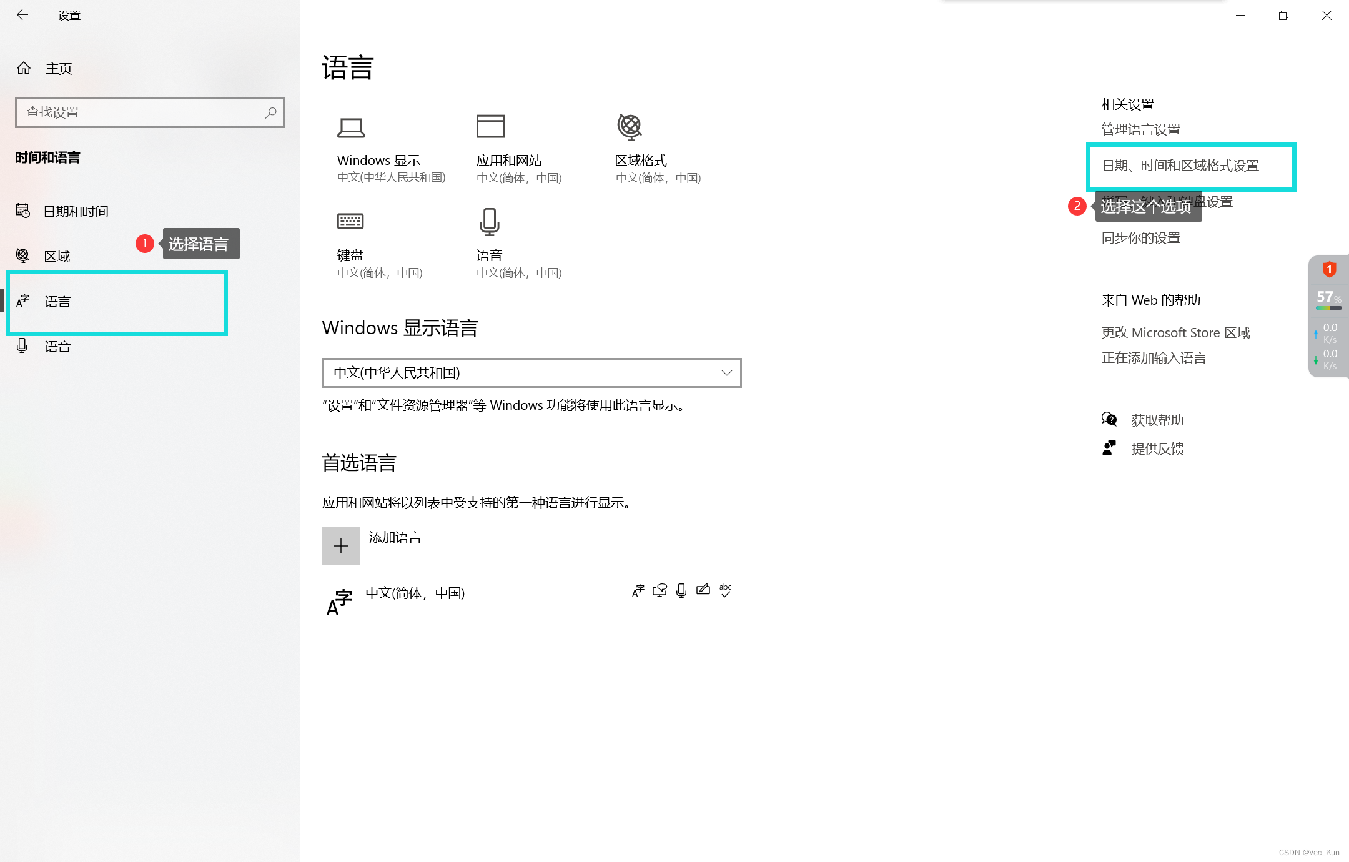Image resolution: width=1349 pixels, height=862 pixels.
Task: Click 同步你的设置 link
Action: click(x=1140, y=238)
